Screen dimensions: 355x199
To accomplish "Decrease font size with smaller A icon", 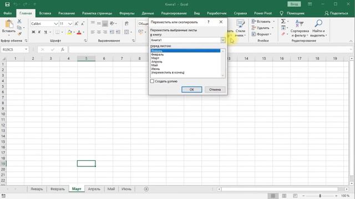I will coord(83,24).
